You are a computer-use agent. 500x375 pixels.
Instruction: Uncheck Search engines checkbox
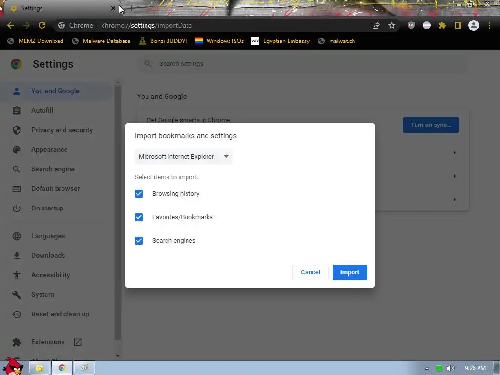[x=139, y=241]
